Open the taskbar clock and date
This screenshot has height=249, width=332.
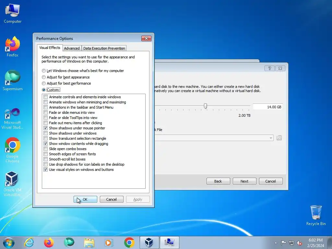(x=315, y=243)
